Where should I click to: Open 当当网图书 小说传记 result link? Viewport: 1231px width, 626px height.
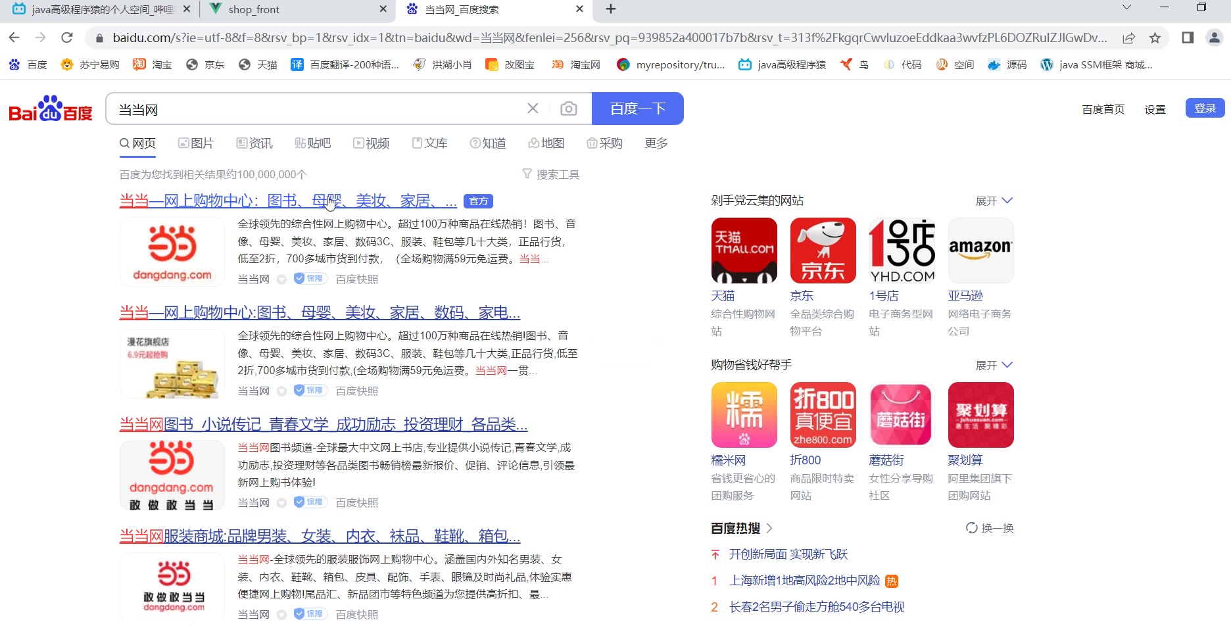(x=324, y=424)
